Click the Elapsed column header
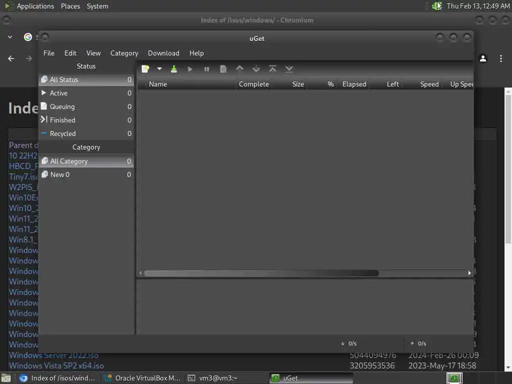Screen dimensions: 512x384 point(354,84)
